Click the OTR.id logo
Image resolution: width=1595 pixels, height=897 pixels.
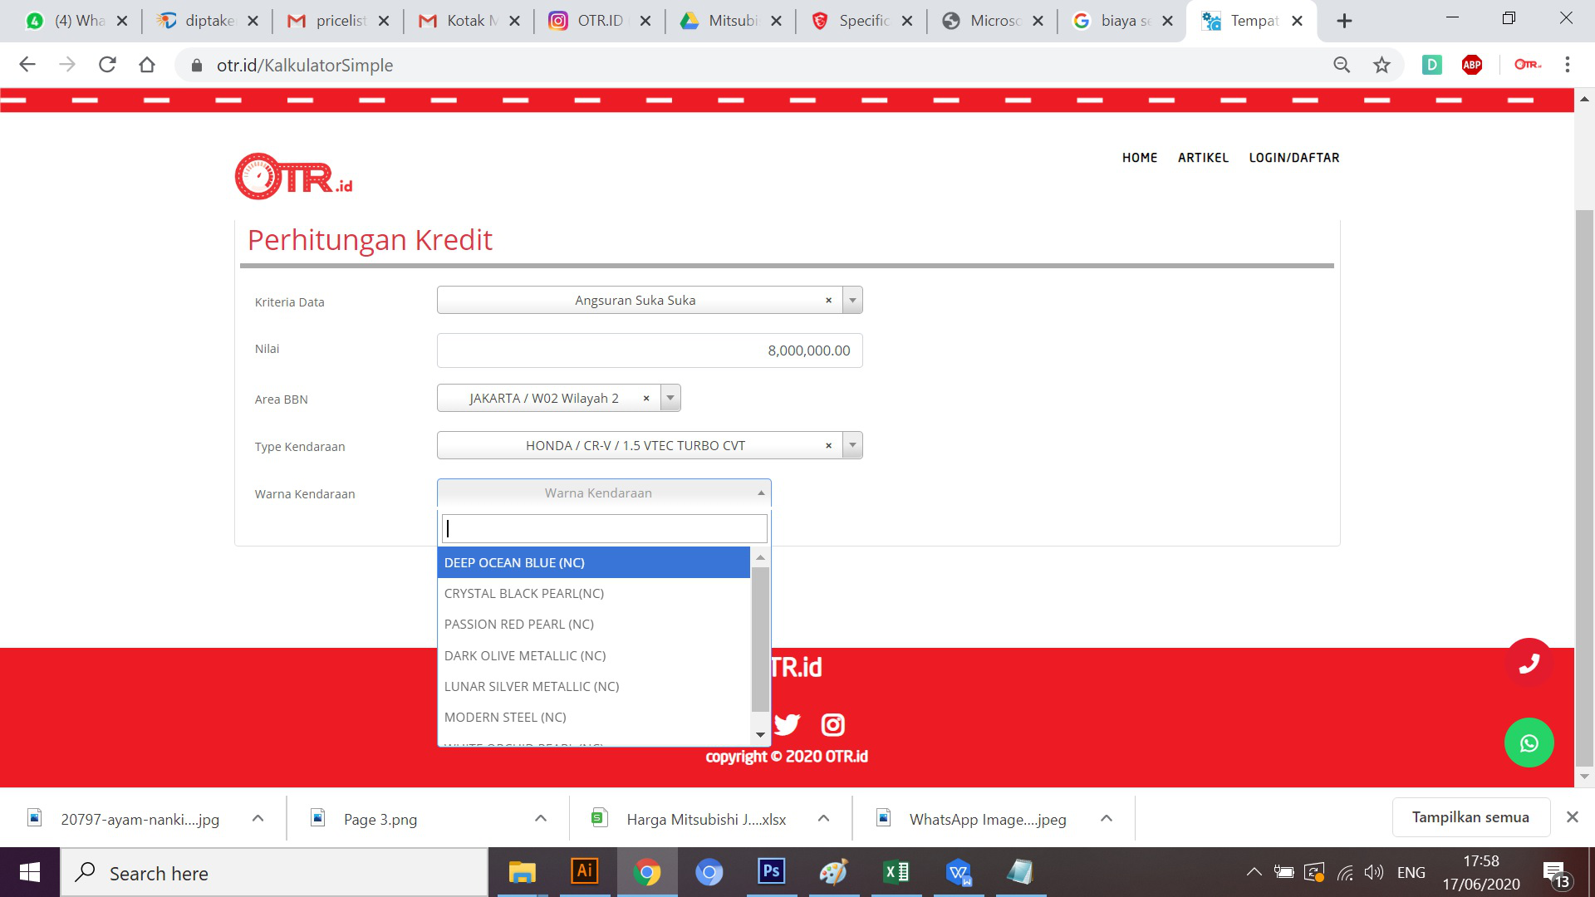293,176
